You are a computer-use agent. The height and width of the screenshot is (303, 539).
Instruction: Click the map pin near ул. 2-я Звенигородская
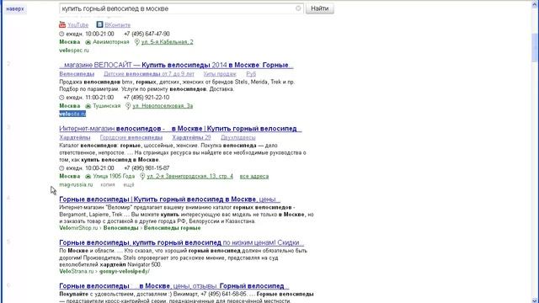[142, 176]
